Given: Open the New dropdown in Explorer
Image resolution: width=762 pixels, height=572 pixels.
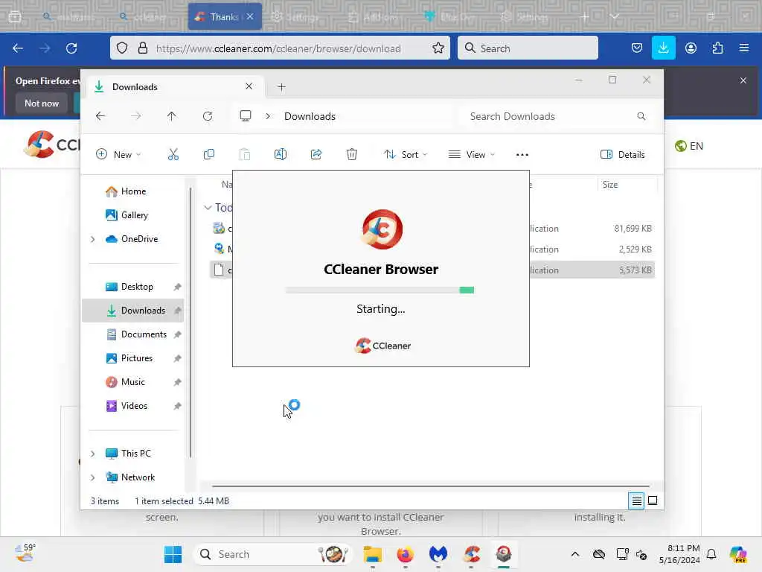Looking at the screenshot, I should click(x=118, y=155).
